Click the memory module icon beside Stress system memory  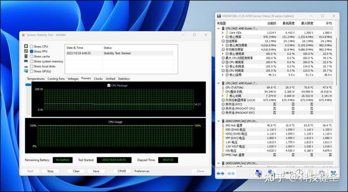point(26,61)
